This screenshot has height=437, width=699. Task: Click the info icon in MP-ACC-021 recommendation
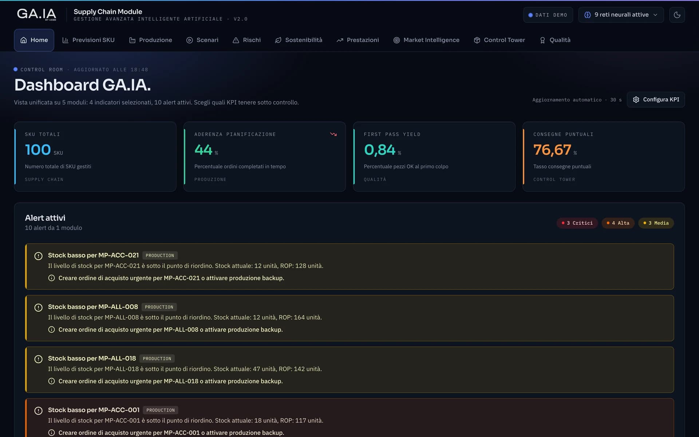[x=52, y=278]
